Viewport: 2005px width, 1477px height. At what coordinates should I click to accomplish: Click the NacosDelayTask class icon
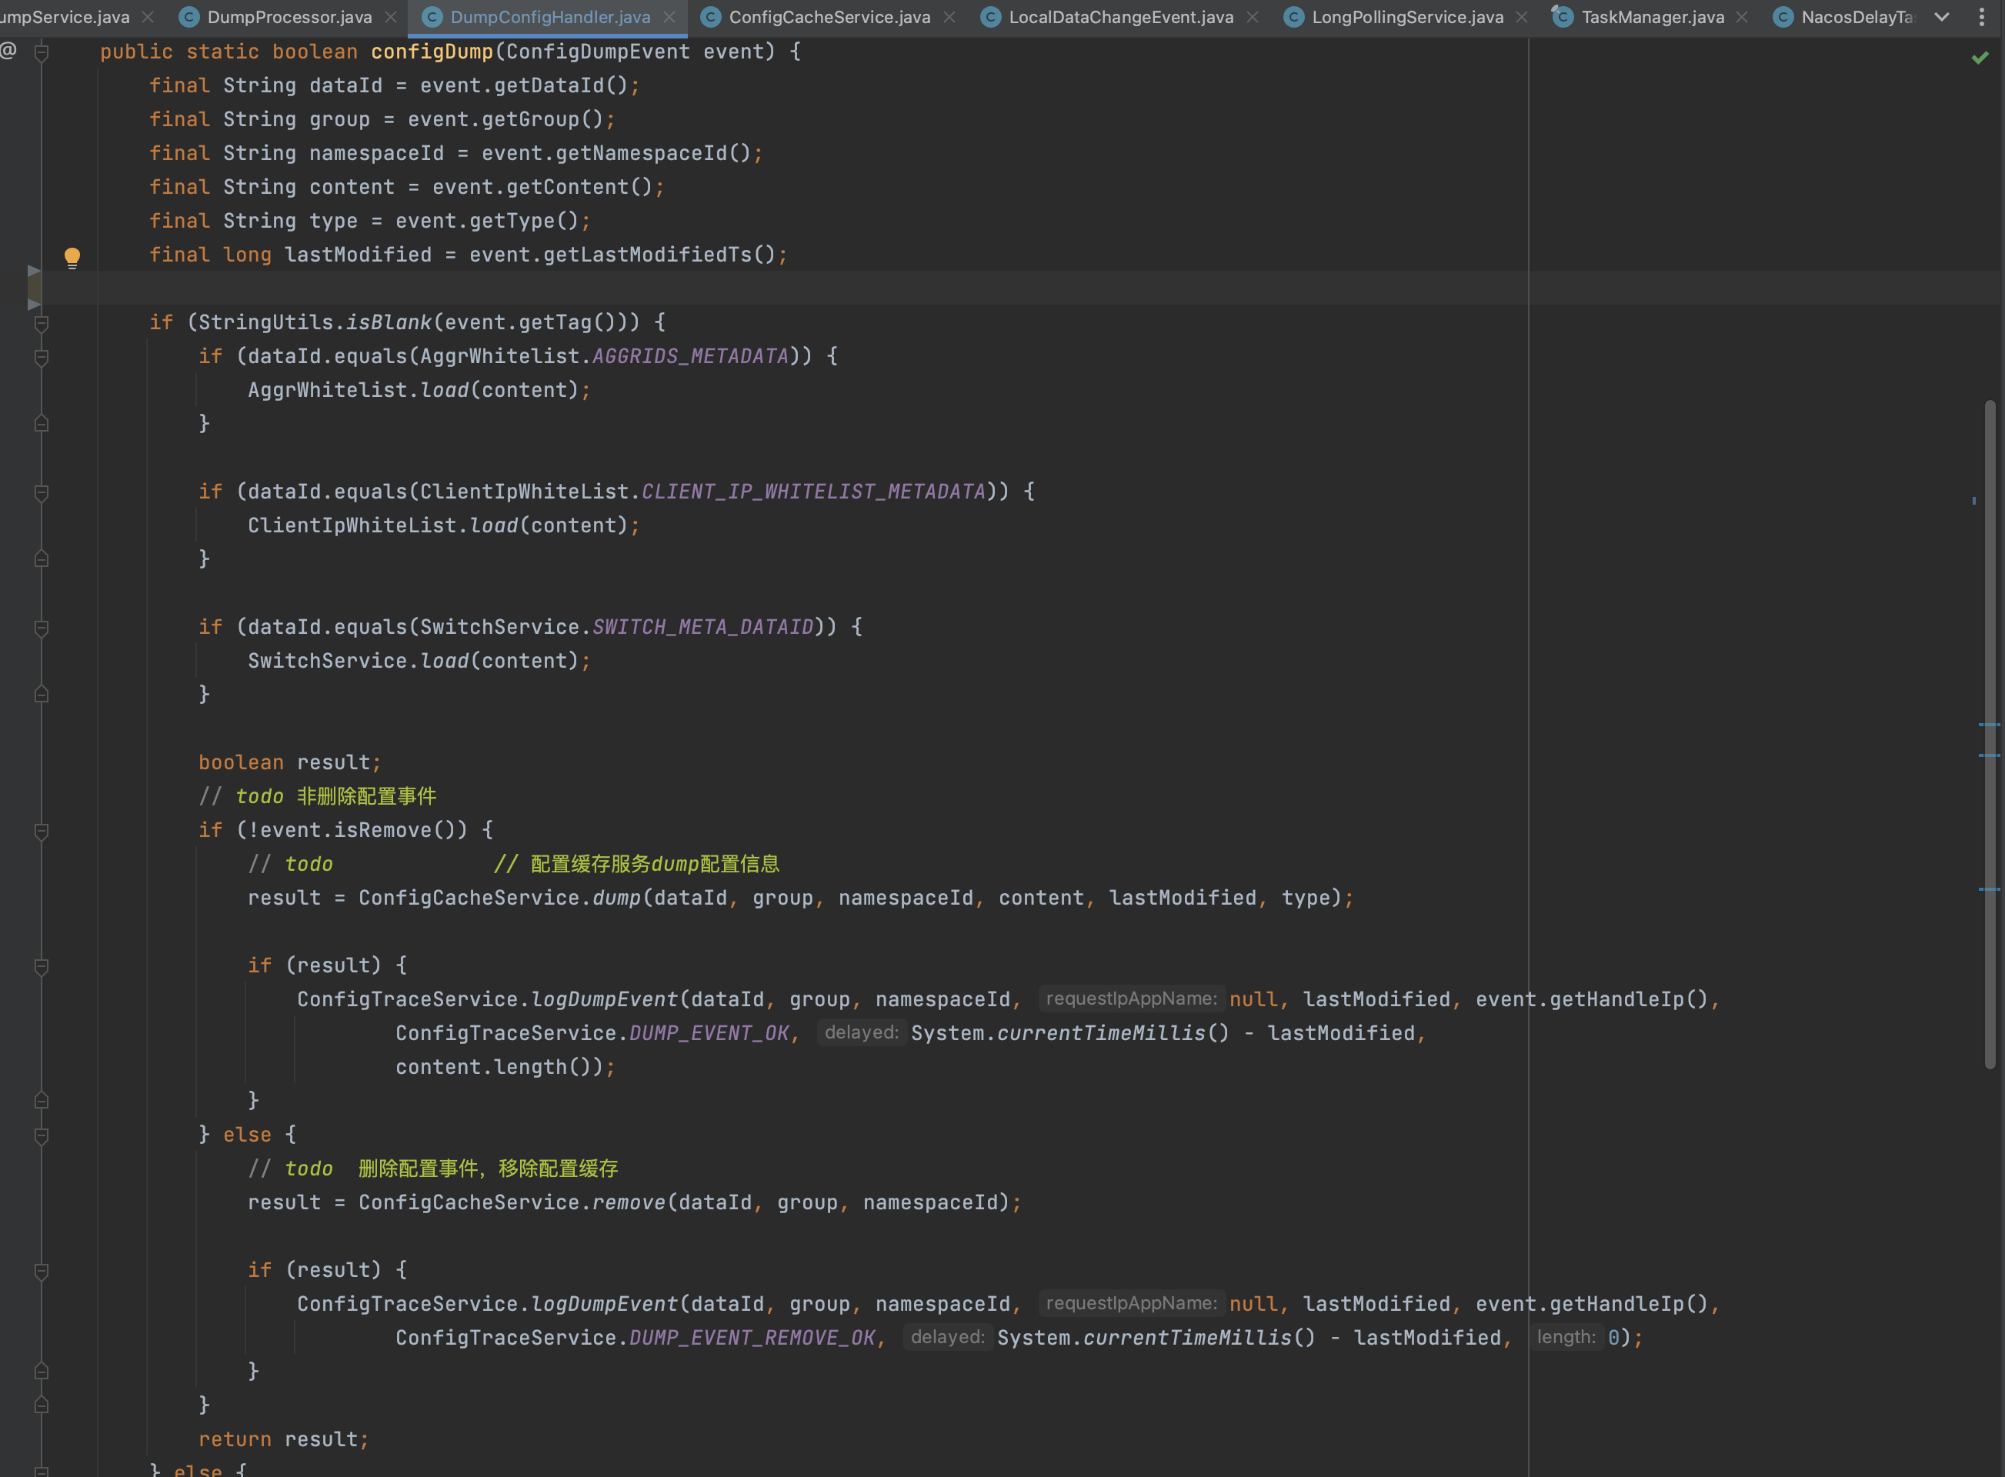1783,17
